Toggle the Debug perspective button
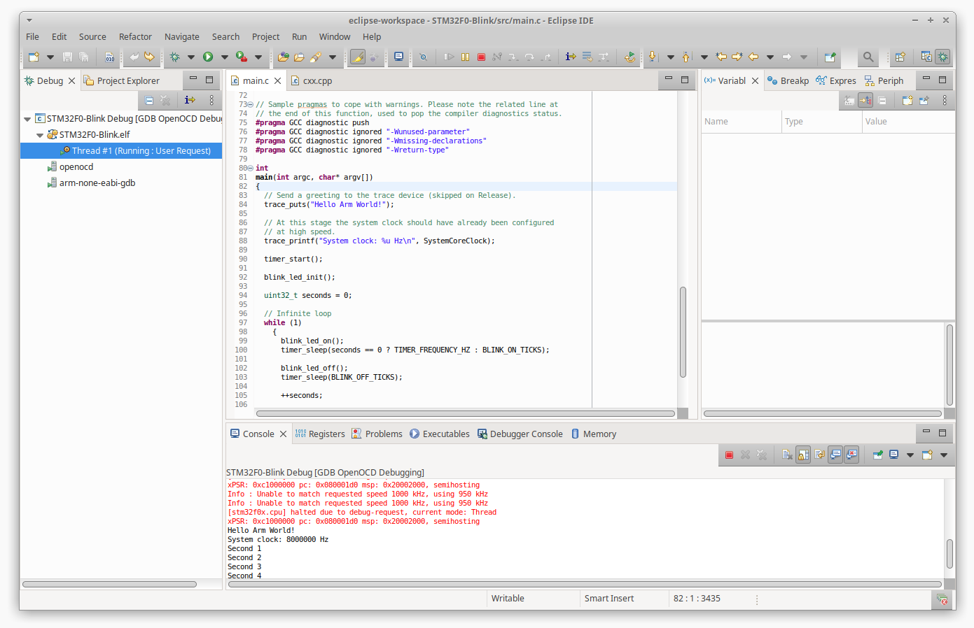The width and height of the screenshot is (974, 628). (943, 57)
